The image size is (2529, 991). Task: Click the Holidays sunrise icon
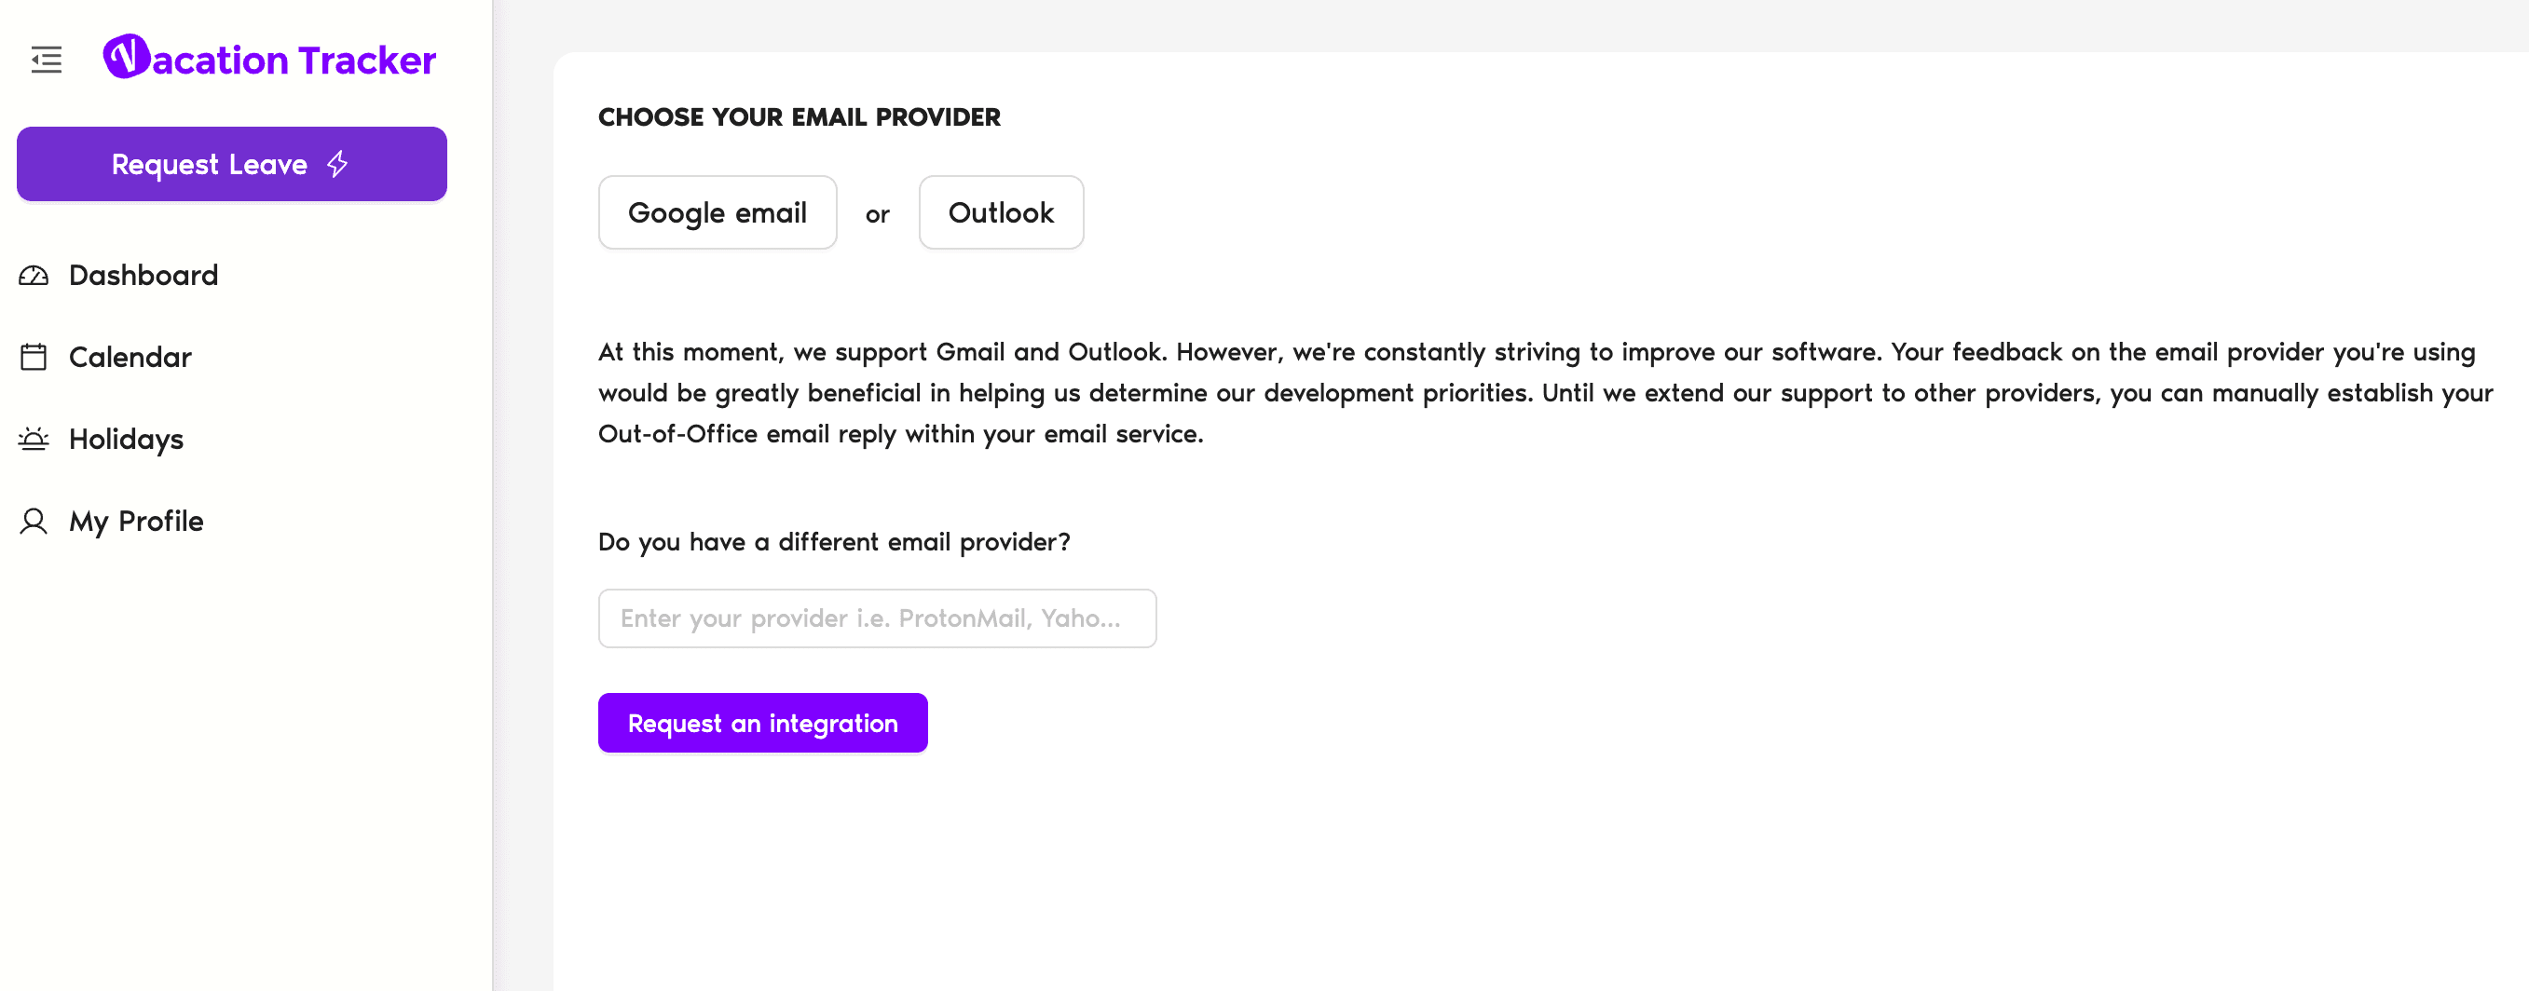pyautogui.click(x=34, y=439)
